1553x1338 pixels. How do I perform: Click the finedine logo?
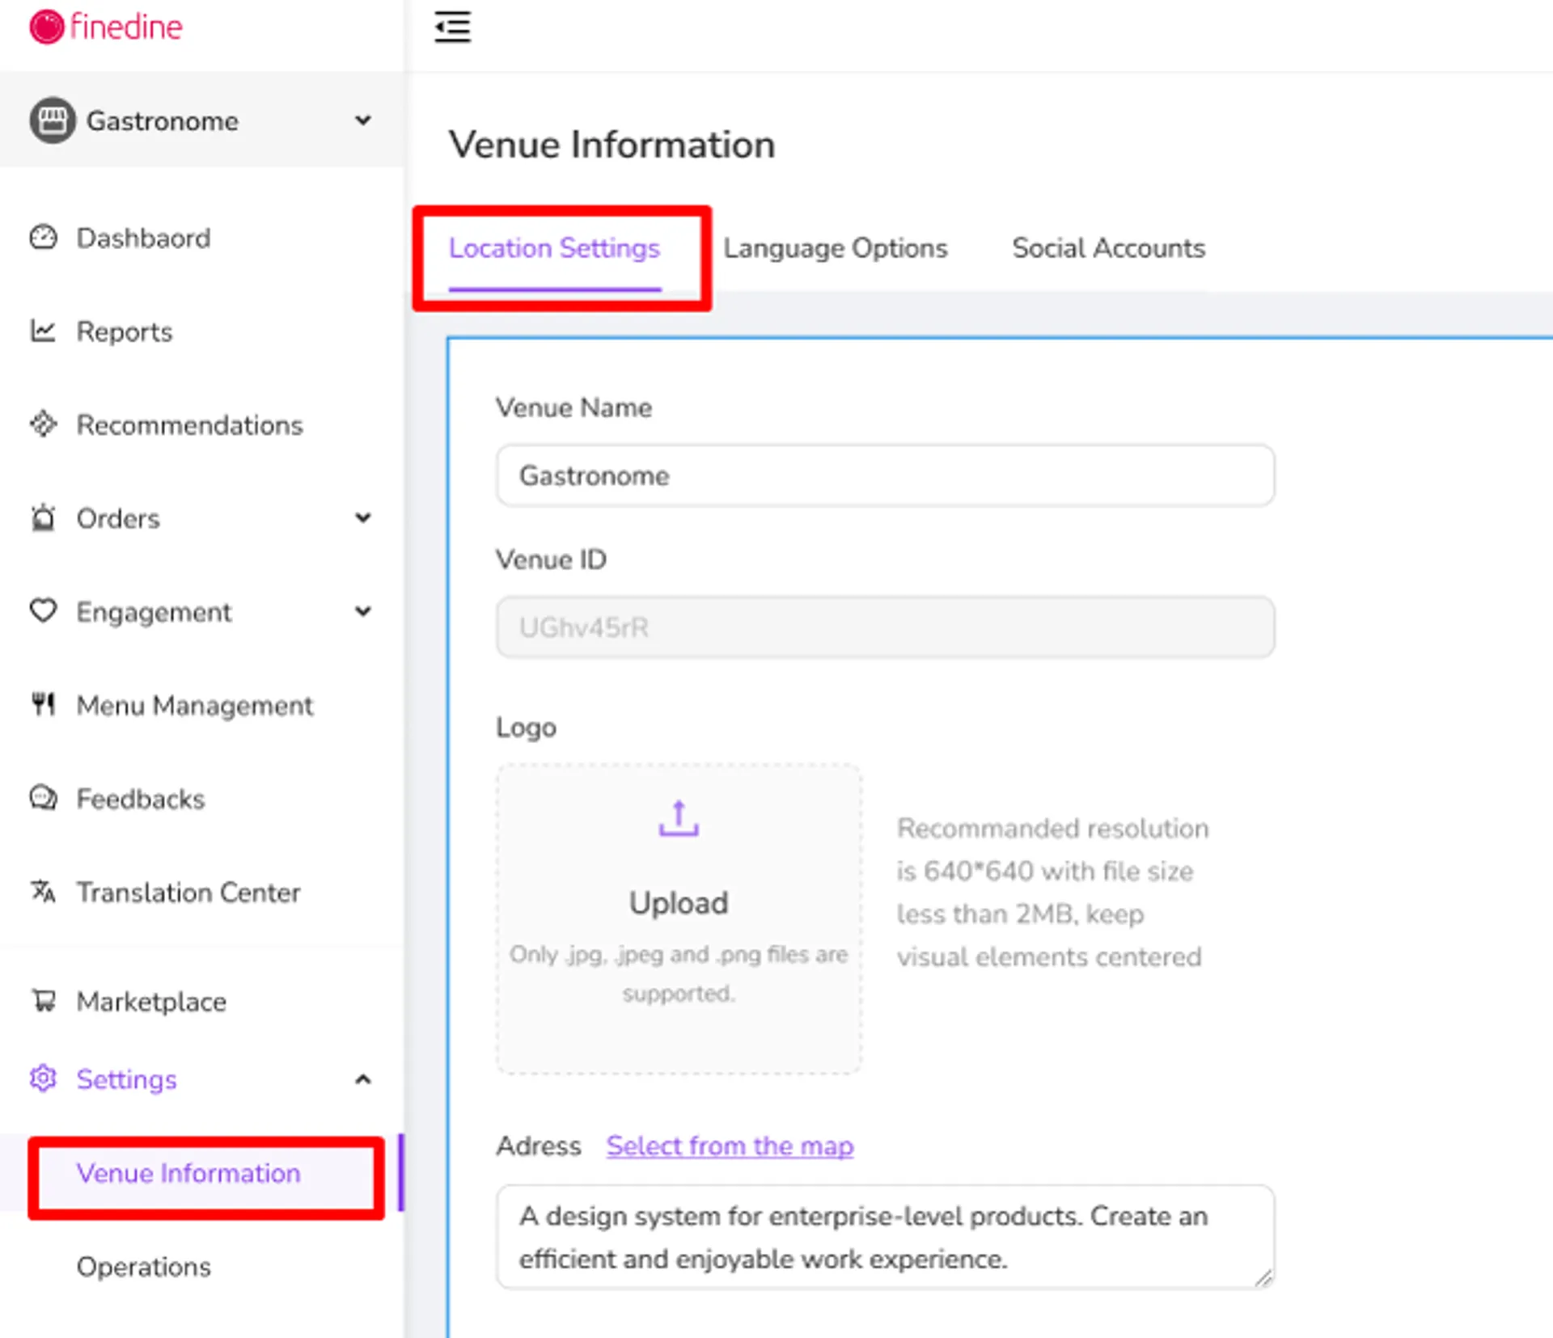(x=106, y=27)
